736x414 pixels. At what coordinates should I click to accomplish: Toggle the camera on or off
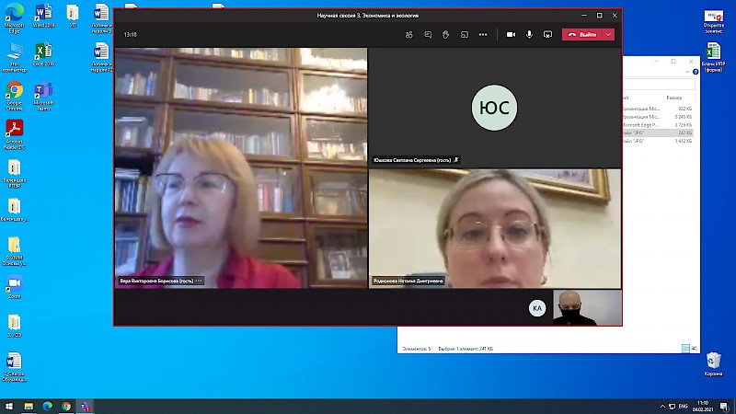pyautogui.click(x=511, y=34)
